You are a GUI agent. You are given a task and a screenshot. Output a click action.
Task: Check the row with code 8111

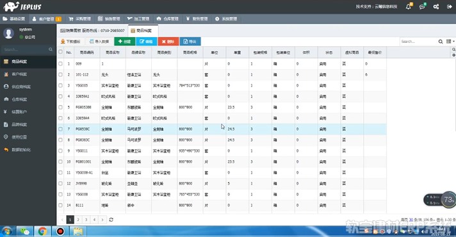click(x=60, y=206)
